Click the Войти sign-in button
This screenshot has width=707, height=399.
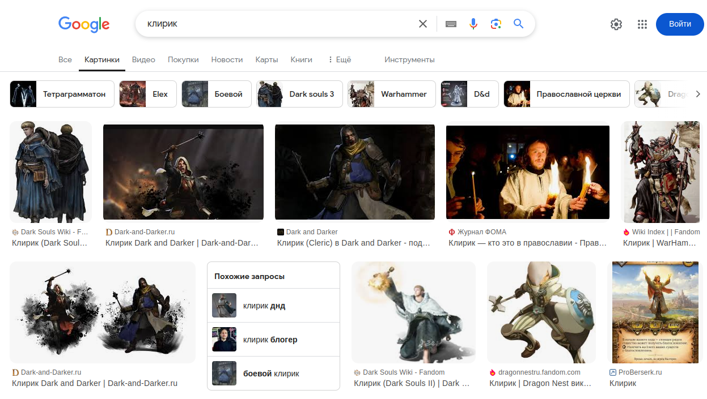click(680, 24)
